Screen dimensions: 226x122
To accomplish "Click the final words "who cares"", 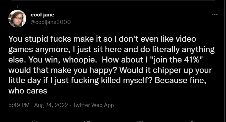I will click(28, 91).
